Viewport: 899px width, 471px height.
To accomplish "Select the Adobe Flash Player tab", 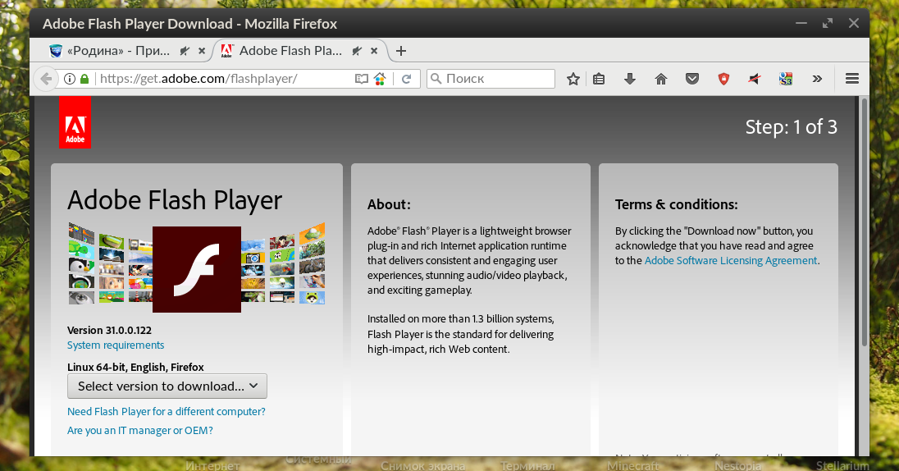I will 300,51.
